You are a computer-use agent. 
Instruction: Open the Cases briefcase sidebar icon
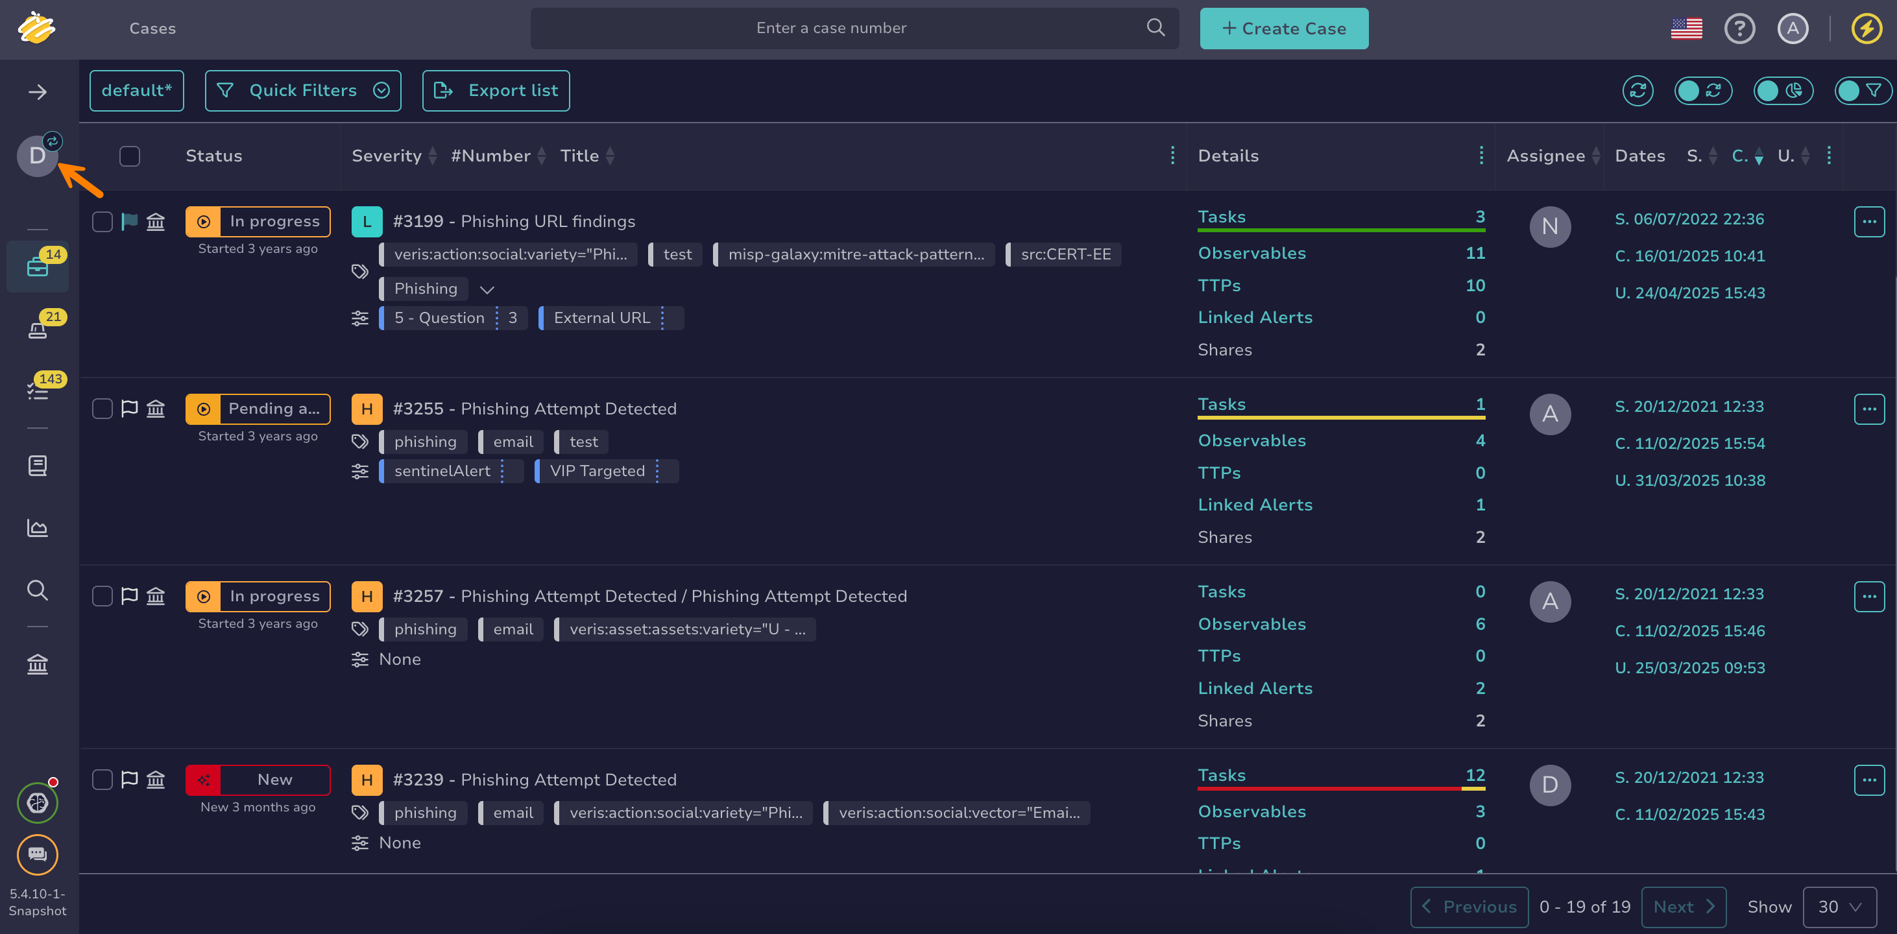(x=37, y=267)
